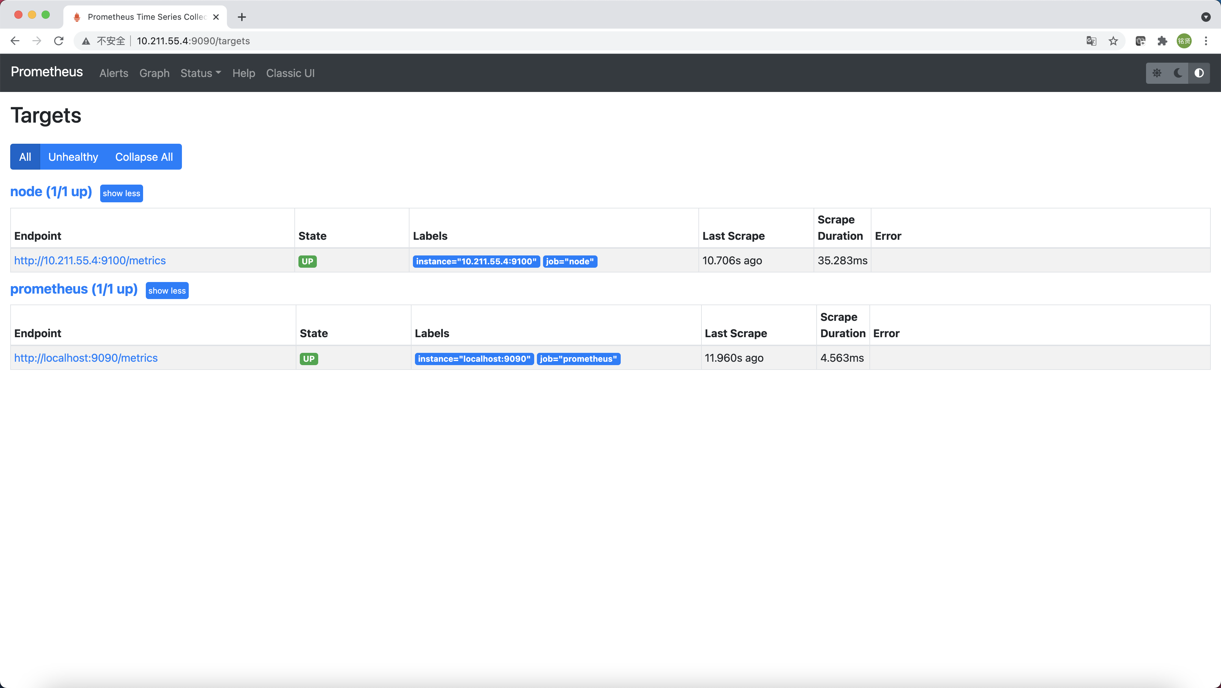The image size is (1221, 688).
Task: Open Chrome three-dot menu
Action: [x=1206, y=41]
